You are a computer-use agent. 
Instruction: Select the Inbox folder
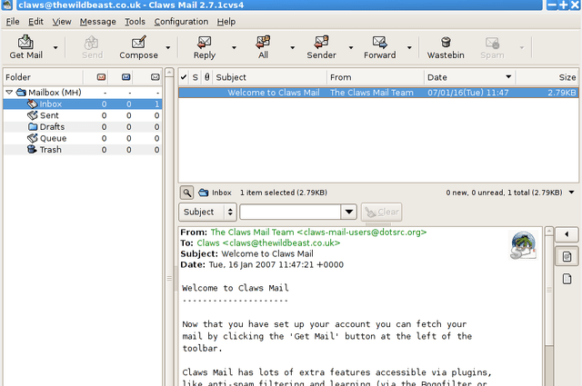pos(83,104)
